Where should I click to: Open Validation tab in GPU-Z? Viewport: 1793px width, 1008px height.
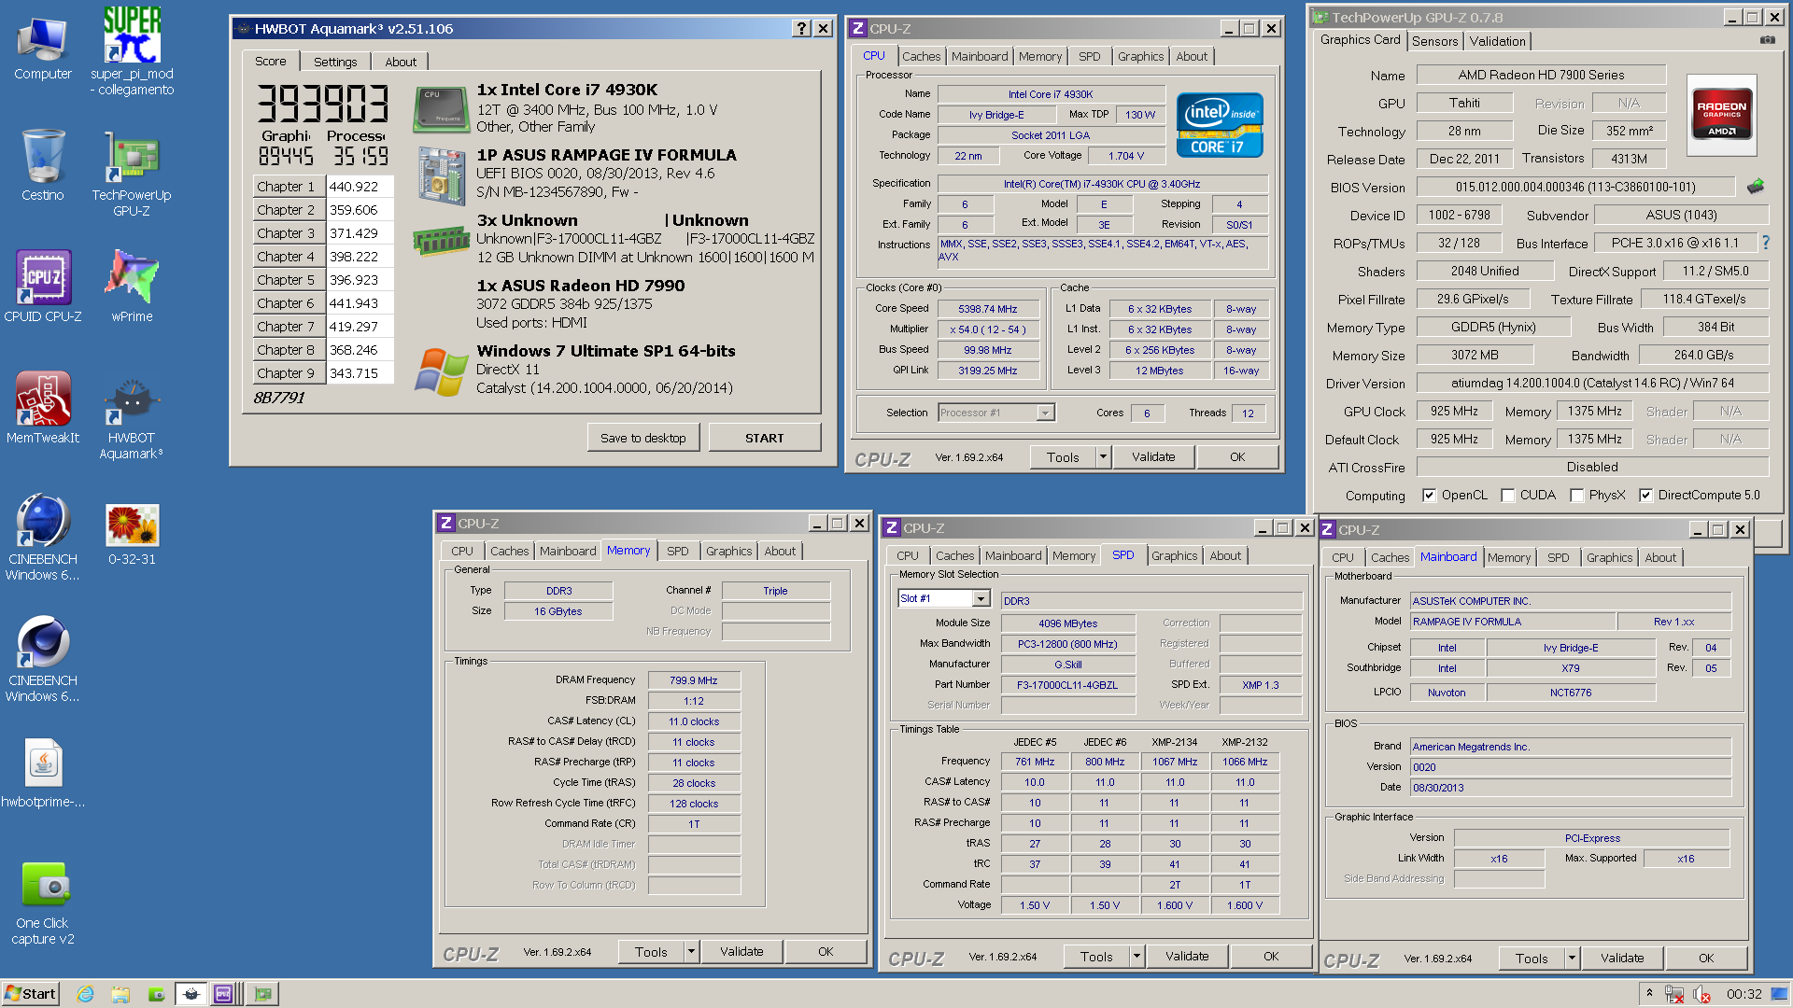coord(1496,41)
